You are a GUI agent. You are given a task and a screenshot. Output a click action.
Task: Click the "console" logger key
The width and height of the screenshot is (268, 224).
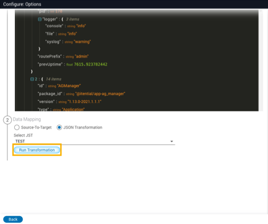pos(54,26)
